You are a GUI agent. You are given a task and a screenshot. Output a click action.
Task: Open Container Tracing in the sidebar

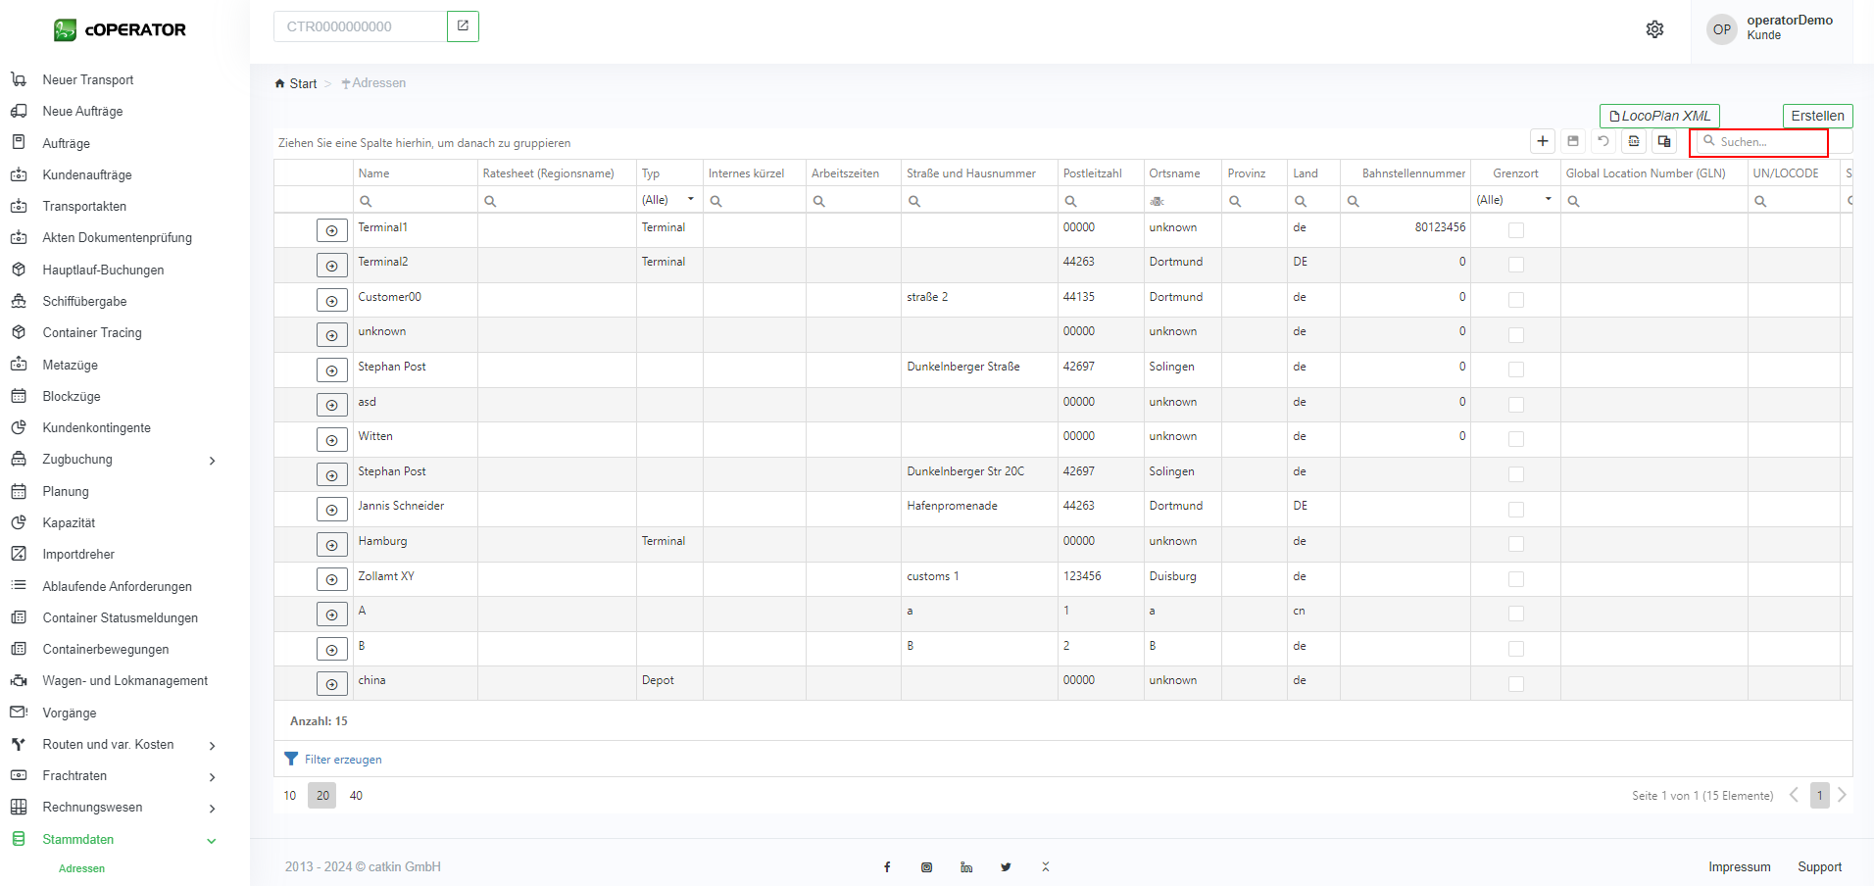(92, 333)
